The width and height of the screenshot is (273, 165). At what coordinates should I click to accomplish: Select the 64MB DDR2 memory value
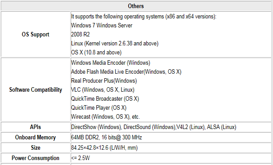[x=107, y=137]
